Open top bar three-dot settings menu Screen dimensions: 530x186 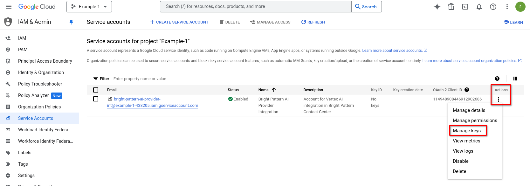(507, 7)
